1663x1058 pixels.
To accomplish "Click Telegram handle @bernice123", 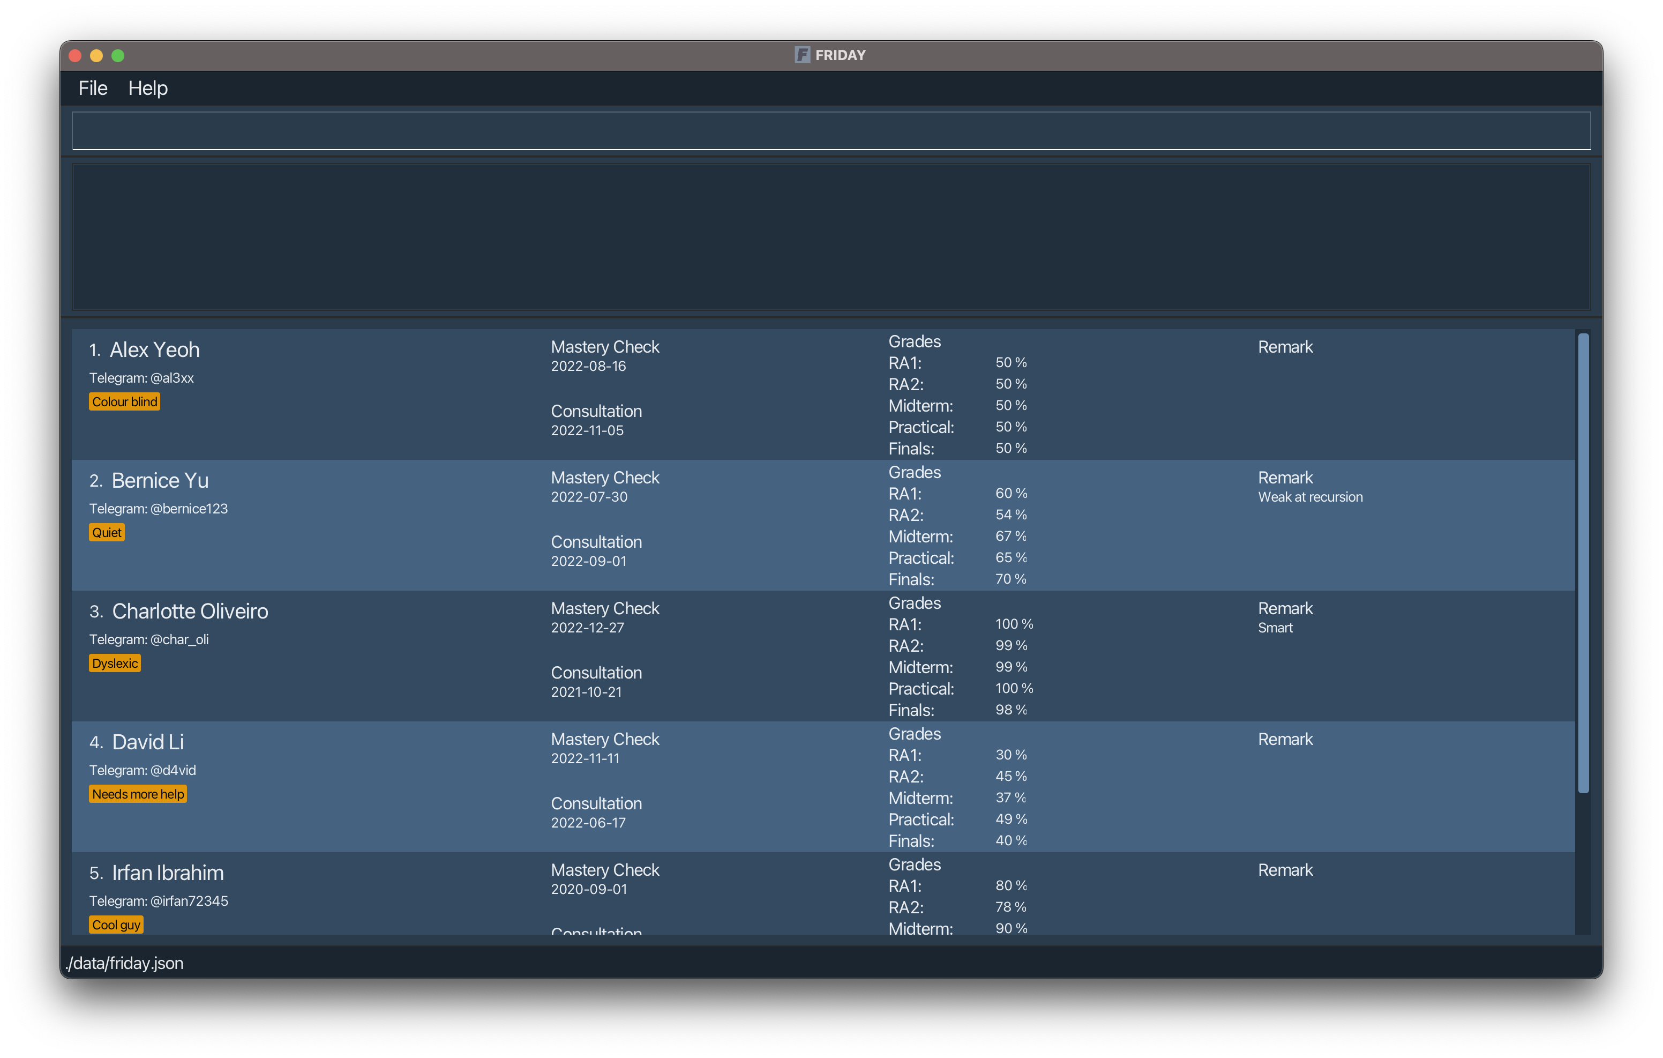I will click(189, 509).
